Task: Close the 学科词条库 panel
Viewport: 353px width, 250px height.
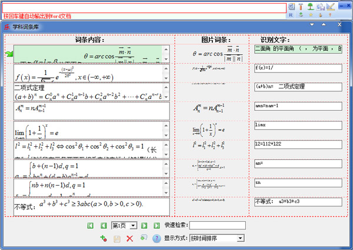Action: click(339, 24)
